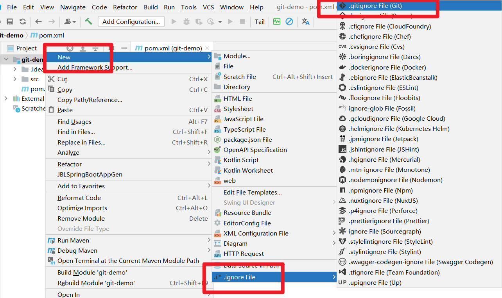Open the Navigate menu
502x298 pixels.
(x=73, y=7)
